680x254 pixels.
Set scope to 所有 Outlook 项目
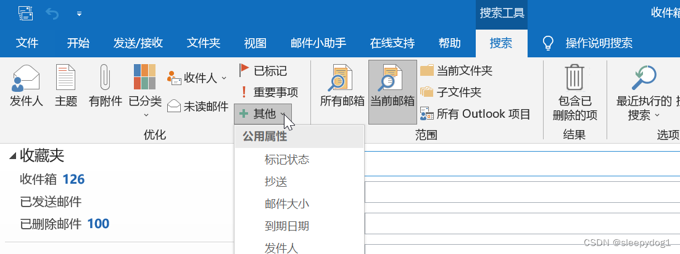point(475,114)
